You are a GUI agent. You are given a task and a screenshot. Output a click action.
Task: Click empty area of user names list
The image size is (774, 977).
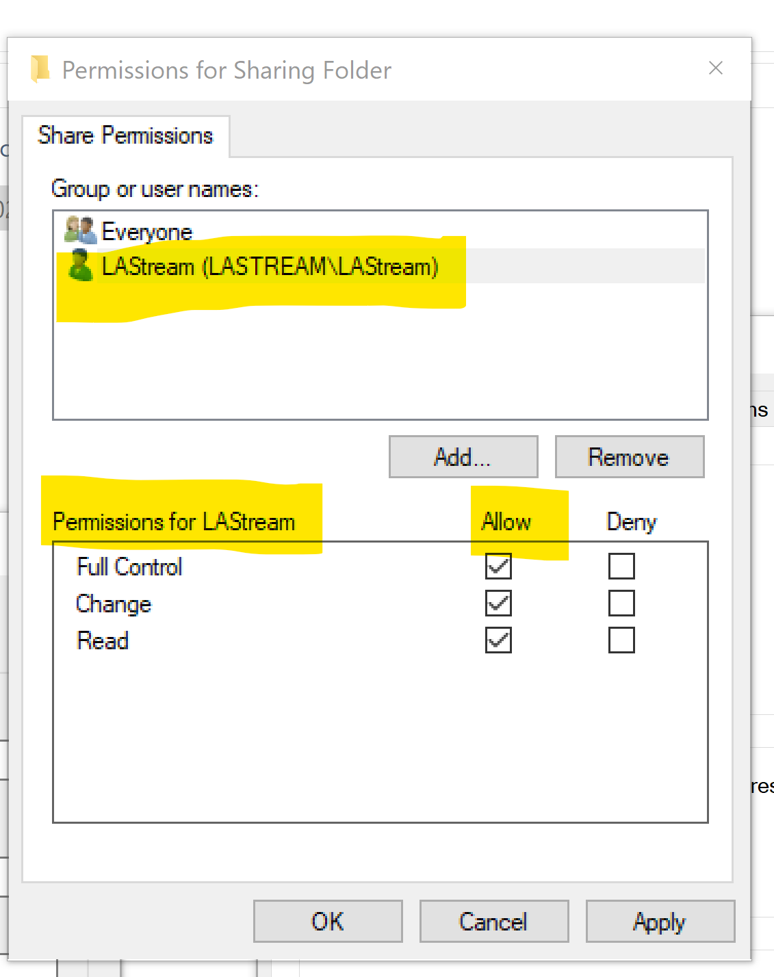(x=380, y=363)
